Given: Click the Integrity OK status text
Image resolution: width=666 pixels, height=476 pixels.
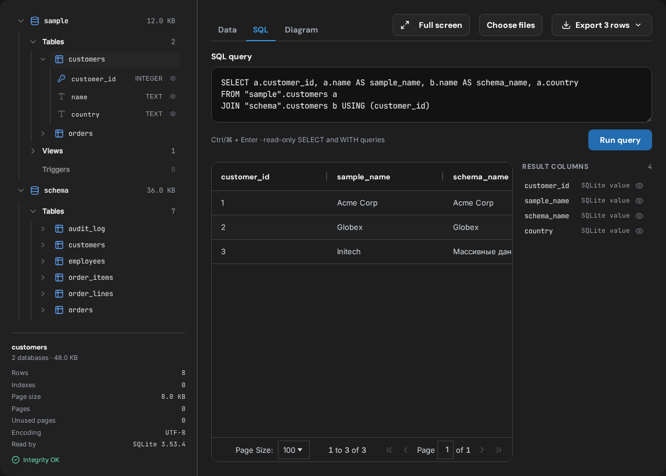Looking at the screenshot, I should tap(41, 460).
